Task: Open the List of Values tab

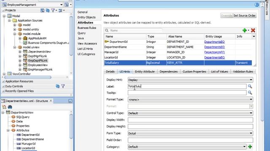Action: (x=219, y=72)
